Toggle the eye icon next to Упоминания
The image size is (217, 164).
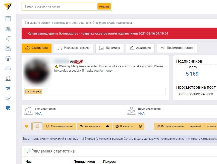[x=107, y=126]
